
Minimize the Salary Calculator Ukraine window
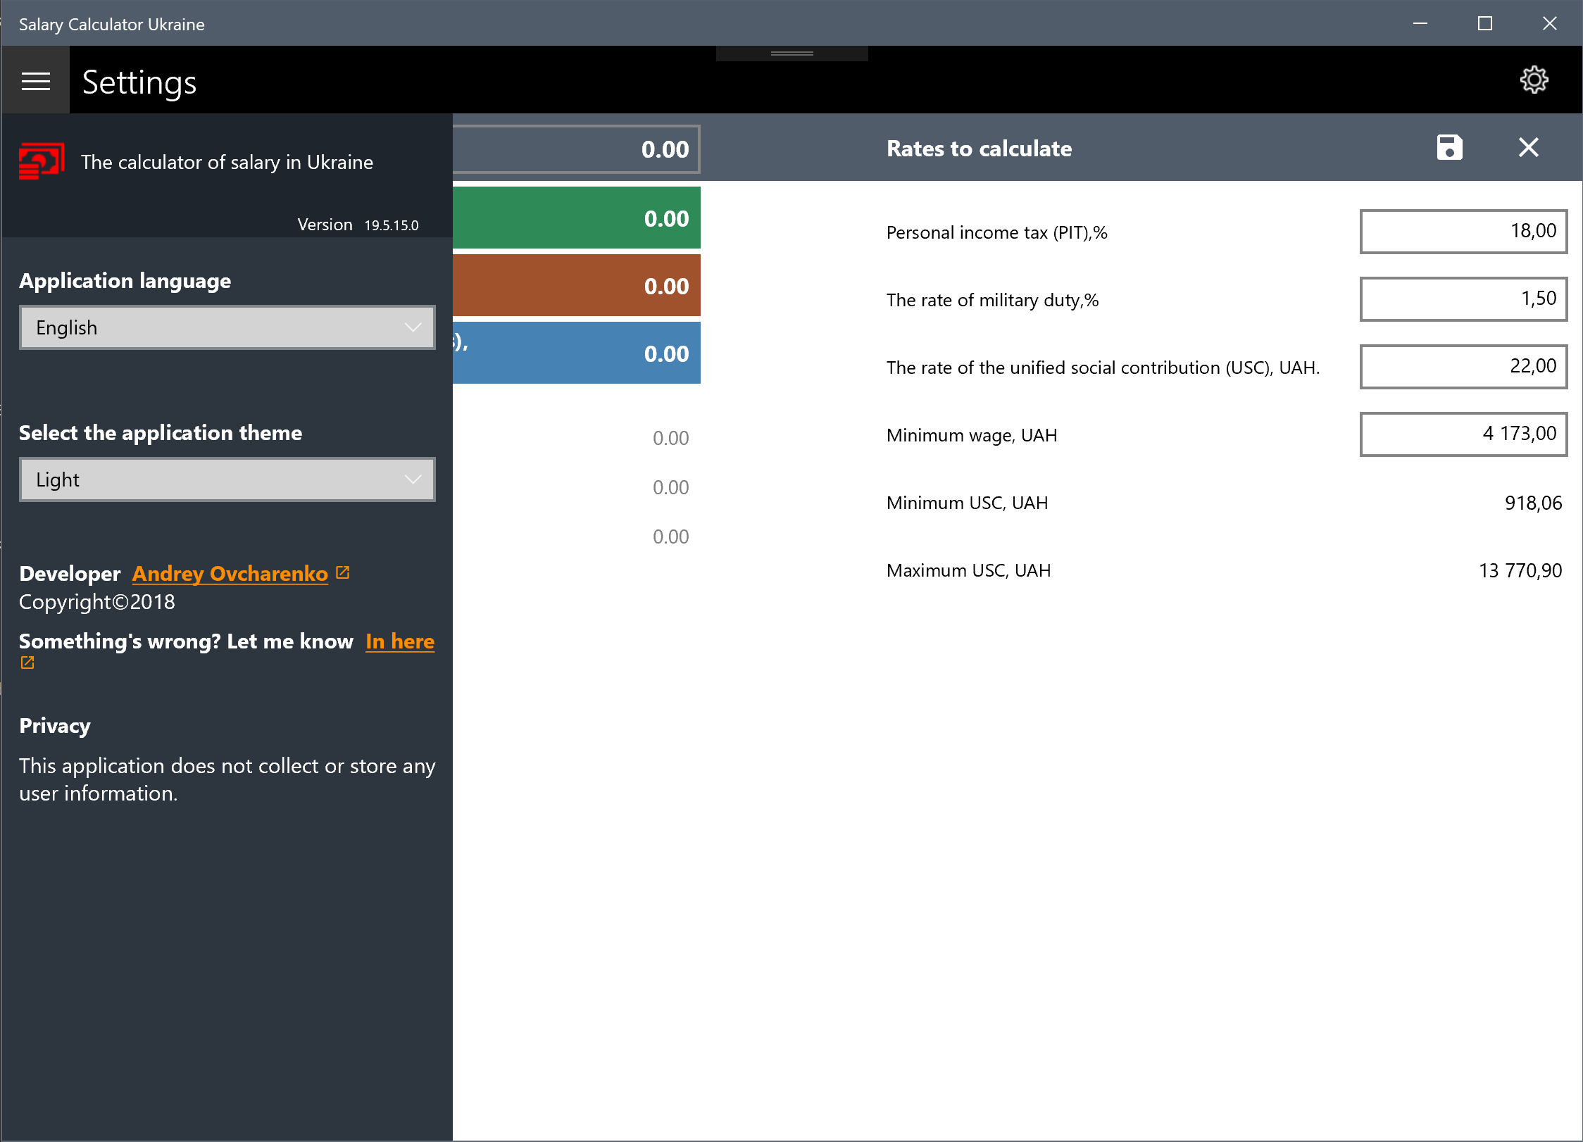(1420, 23)
